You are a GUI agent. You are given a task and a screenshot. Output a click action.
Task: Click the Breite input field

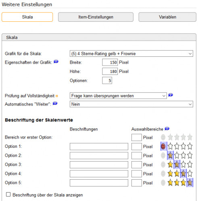tap(110, 62)
